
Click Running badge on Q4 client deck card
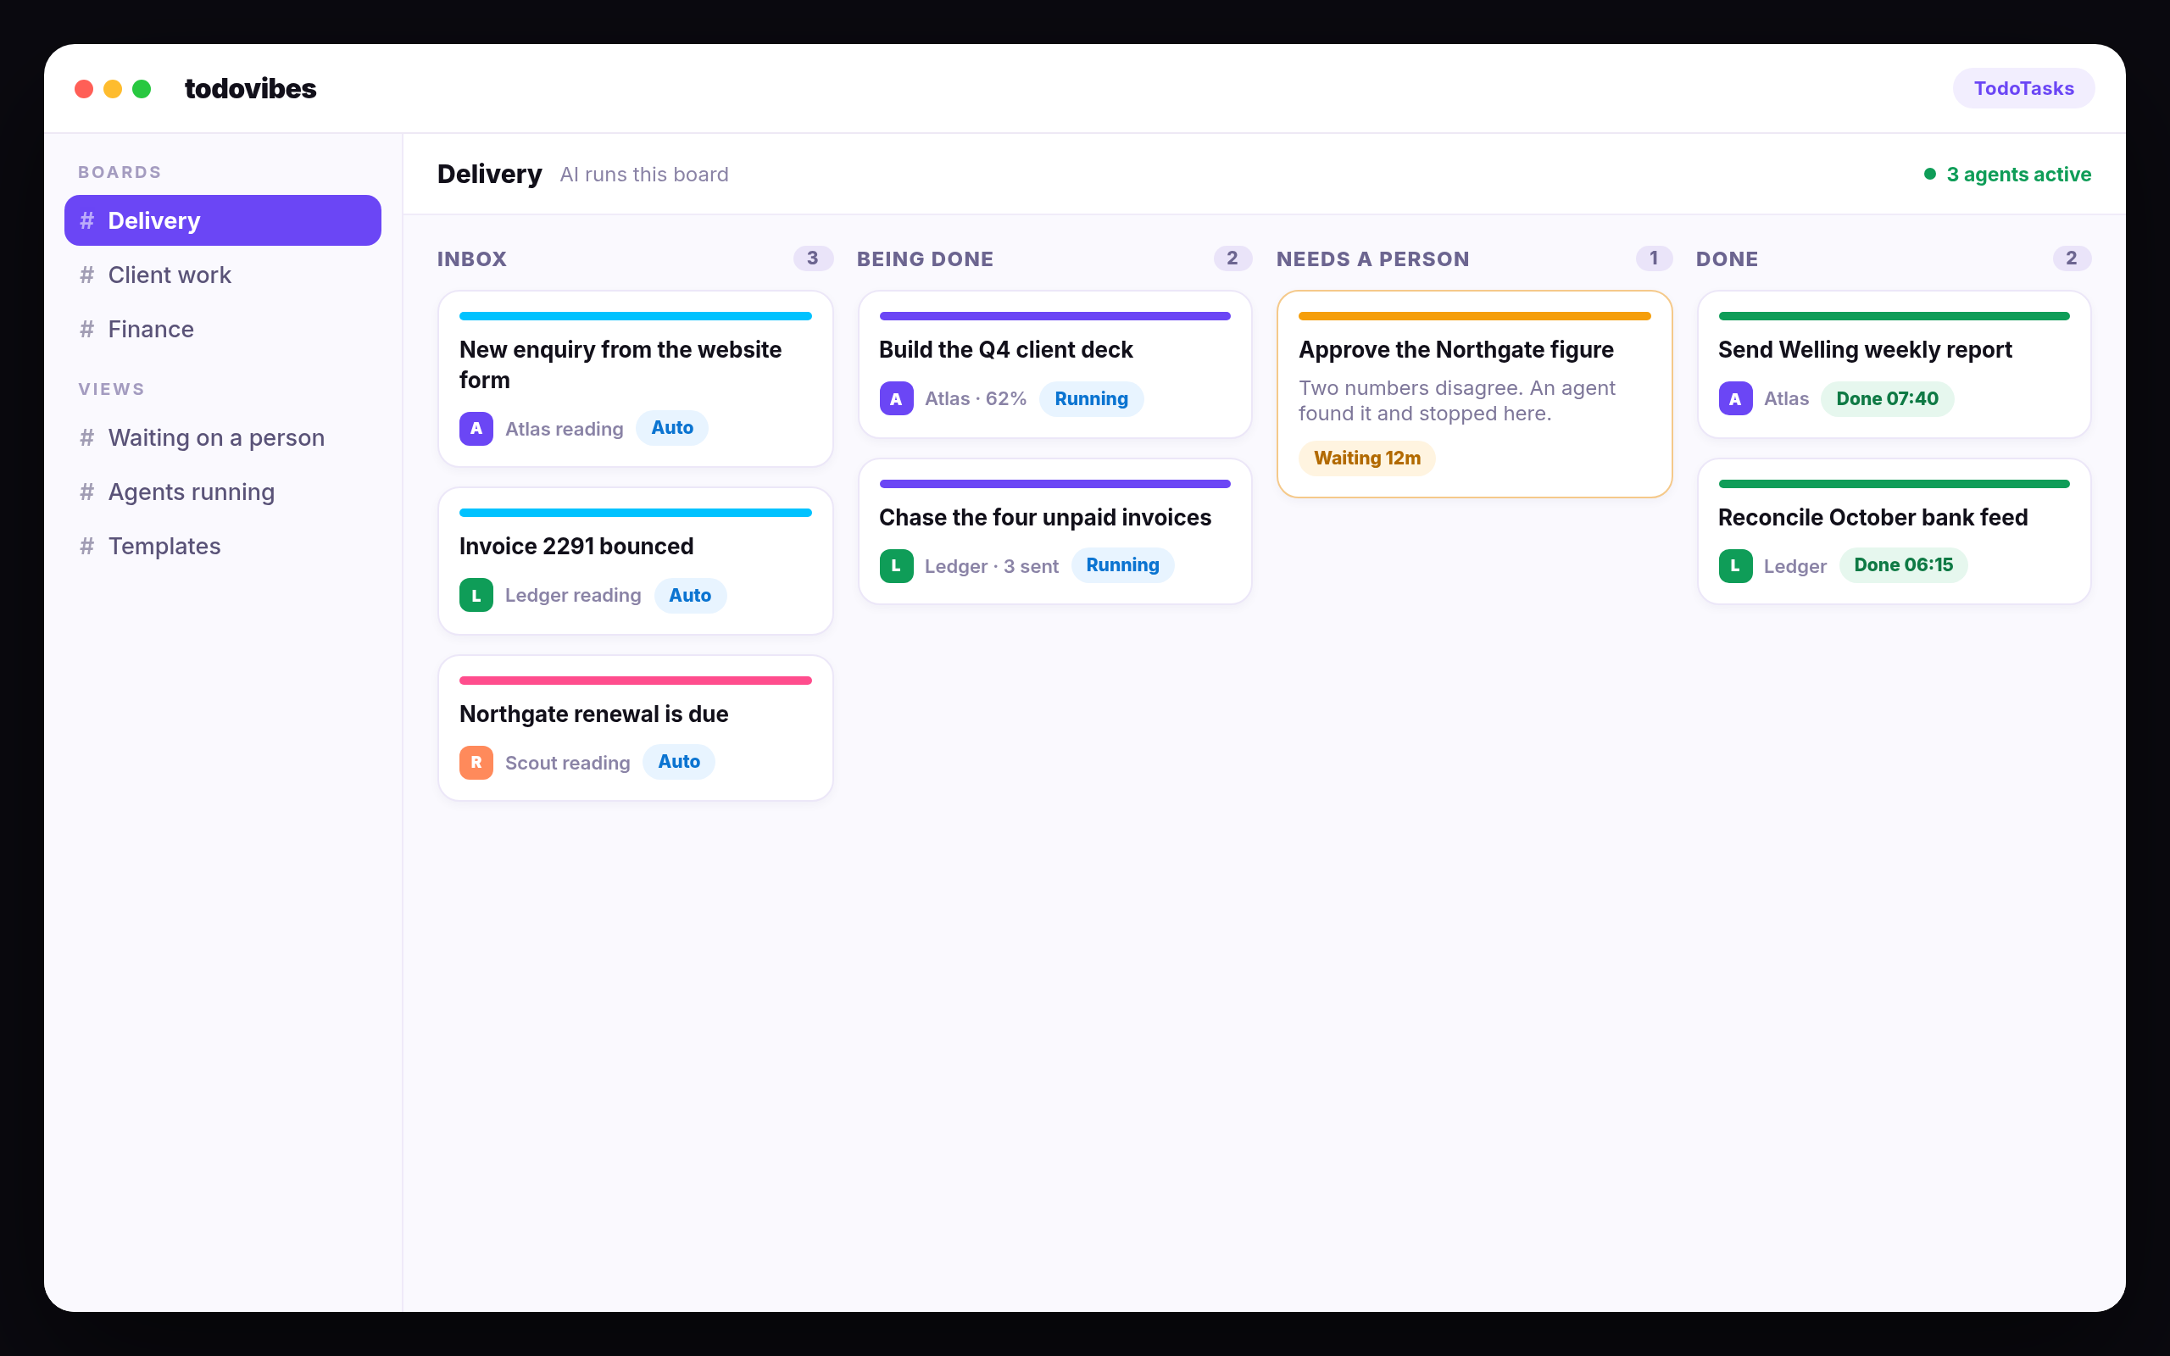1091,399
